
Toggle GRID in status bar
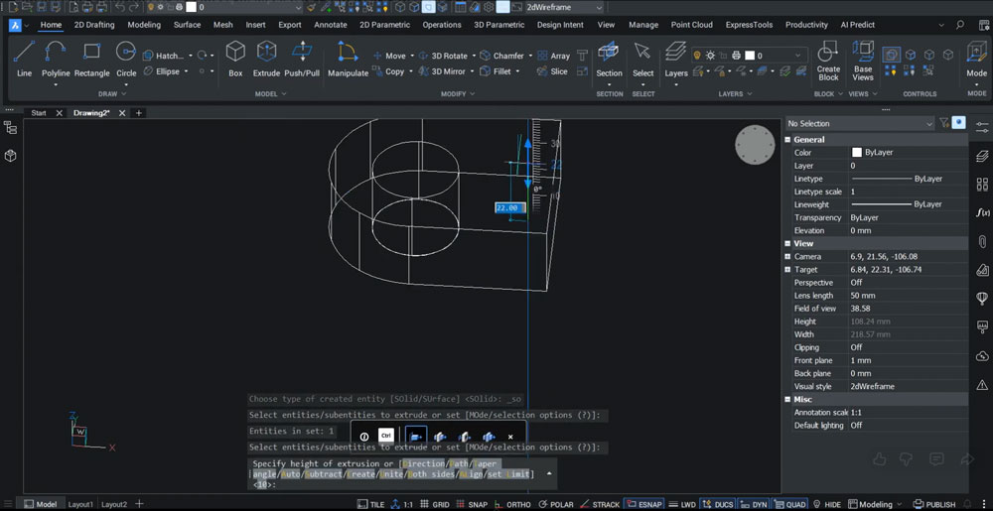[x=435, y=505]
